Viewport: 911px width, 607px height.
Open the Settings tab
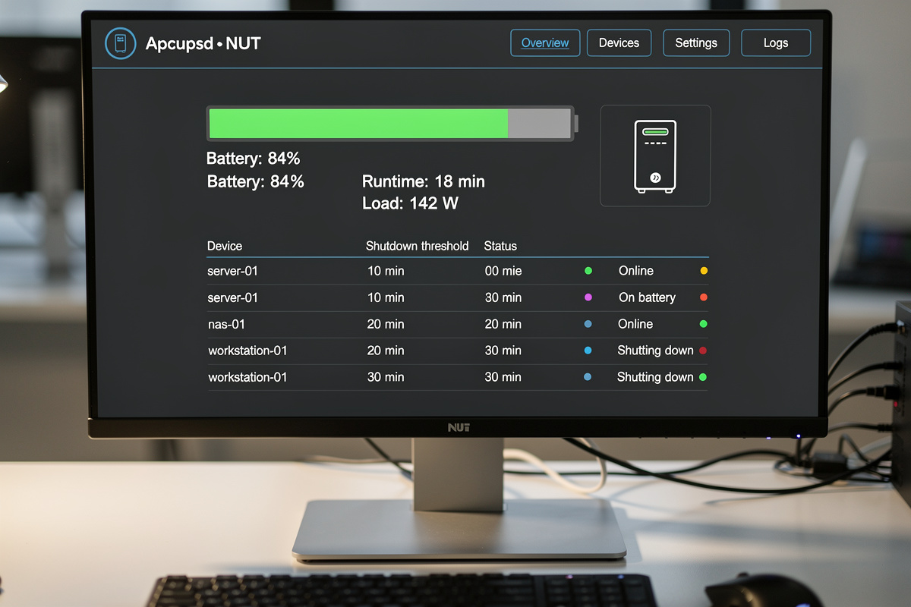696,42
